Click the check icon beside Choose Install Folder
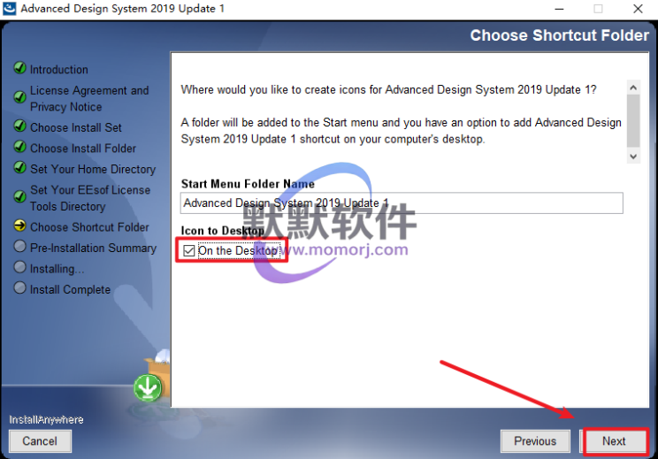This screenshot has width=658, height=459. [x=19, y=147]
